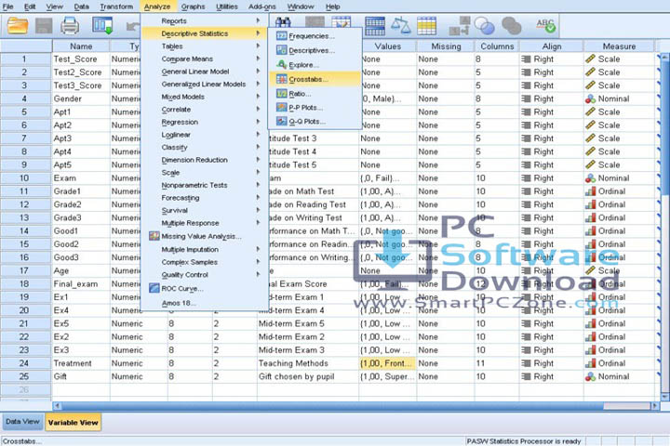
Task: Open P-P Plots from the submenu
Action: click(315, 108)
